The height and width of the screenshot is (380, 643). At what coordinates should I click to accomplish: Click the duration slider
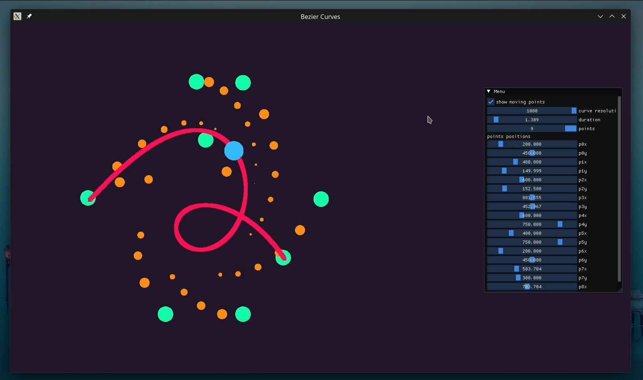(532, 120)
